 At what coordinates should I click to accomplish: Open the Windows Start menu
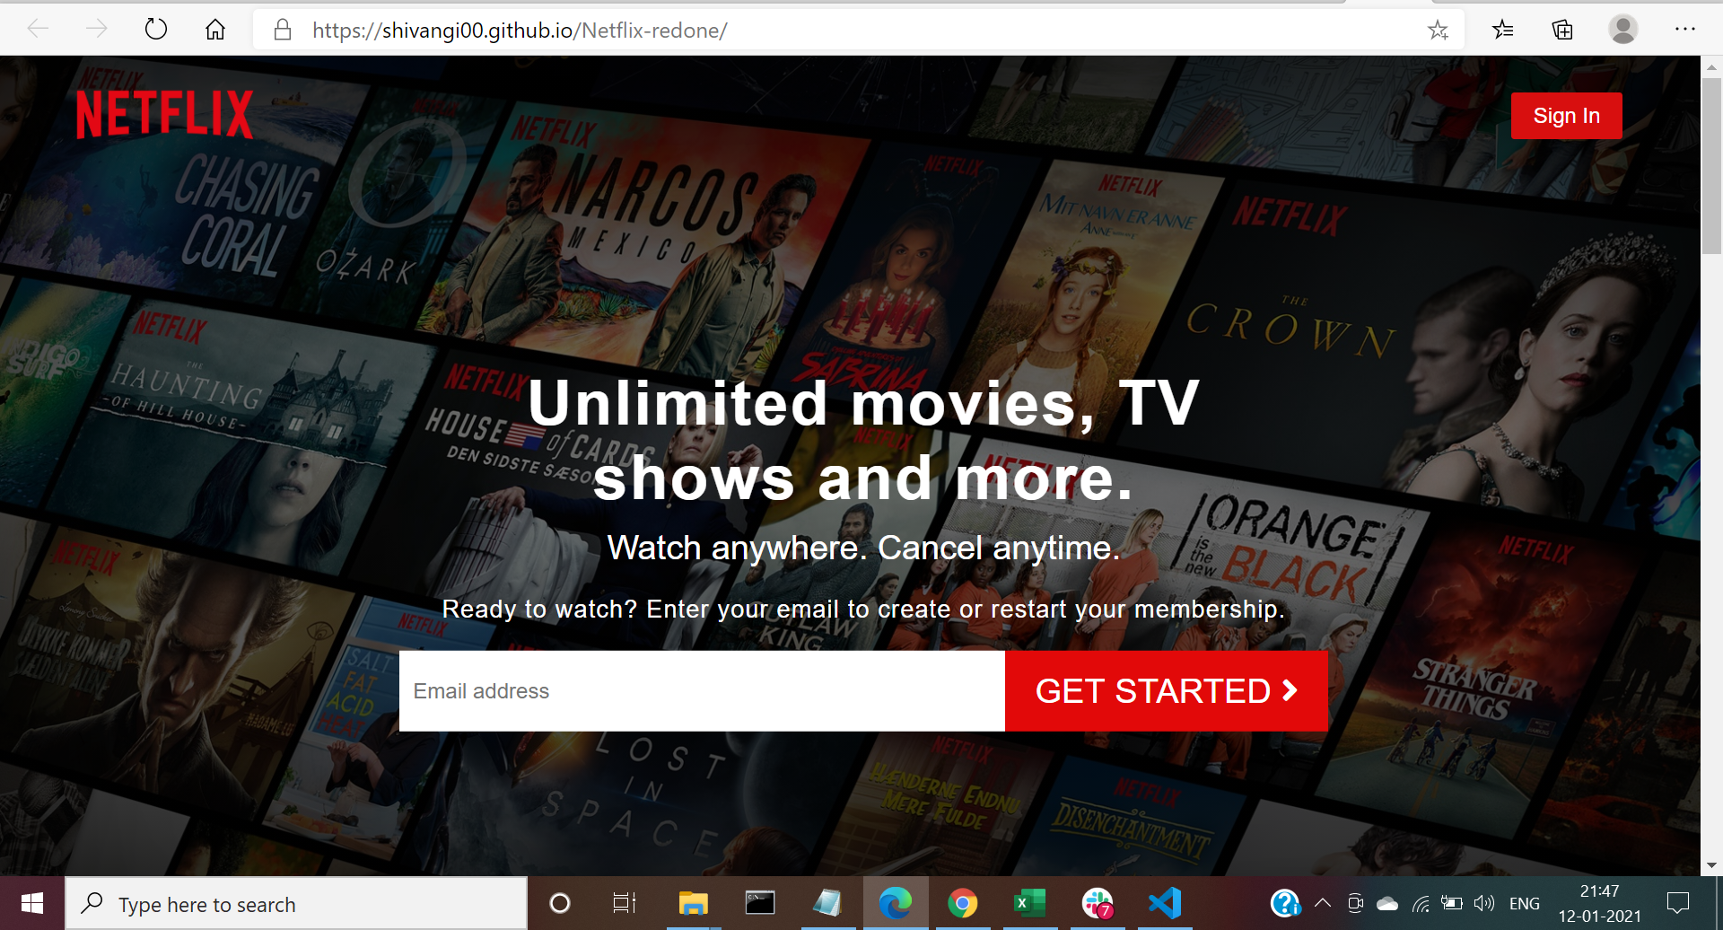[32, 903]
